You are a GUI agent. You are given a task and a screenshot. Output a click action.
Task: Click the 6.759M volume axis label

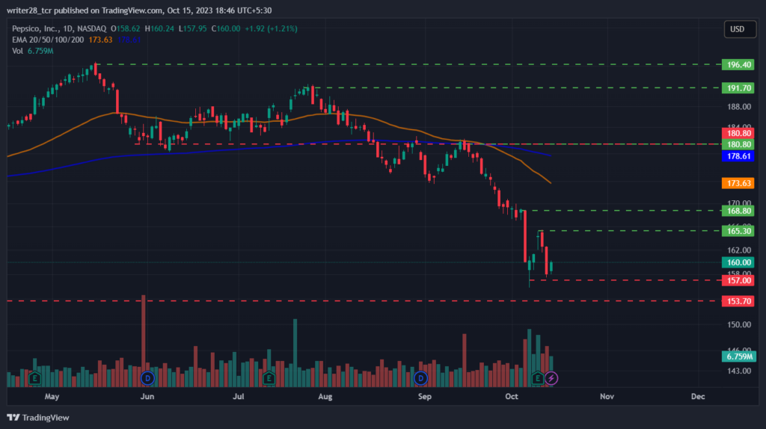pyautogui.click(x=738, y=357)
